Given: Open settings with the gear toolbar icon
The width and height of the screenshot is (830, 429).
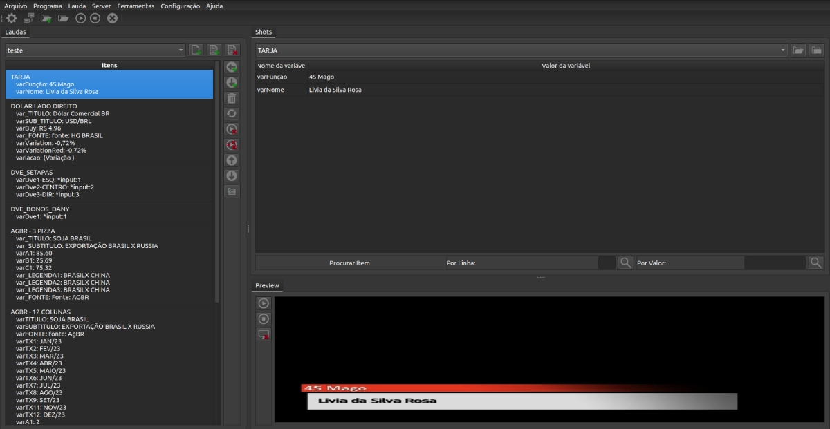Looking at the screenshot, I should [x=12, y=18].
